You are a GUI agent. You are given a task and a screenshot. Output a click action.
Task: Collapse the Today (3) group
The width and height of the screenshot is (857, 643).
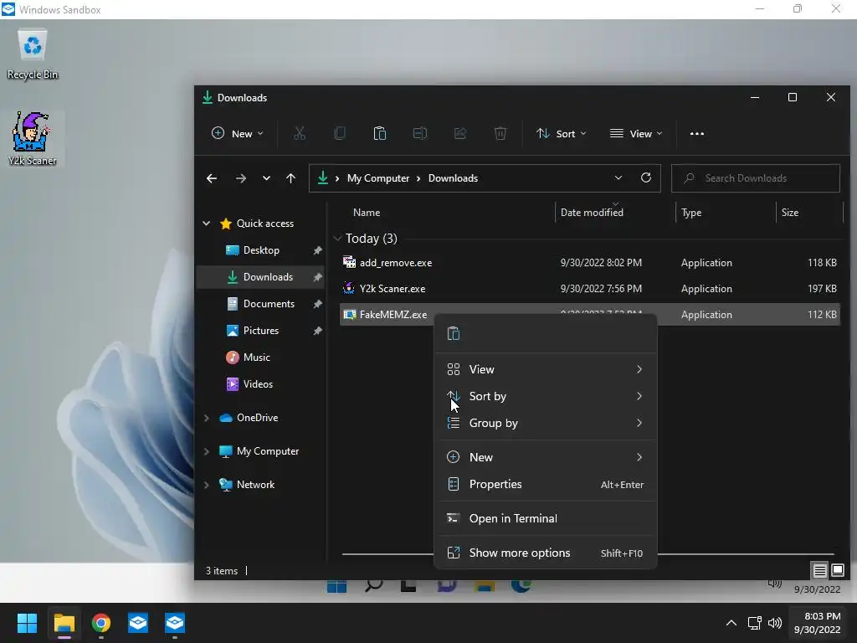[x=338, y=239]
